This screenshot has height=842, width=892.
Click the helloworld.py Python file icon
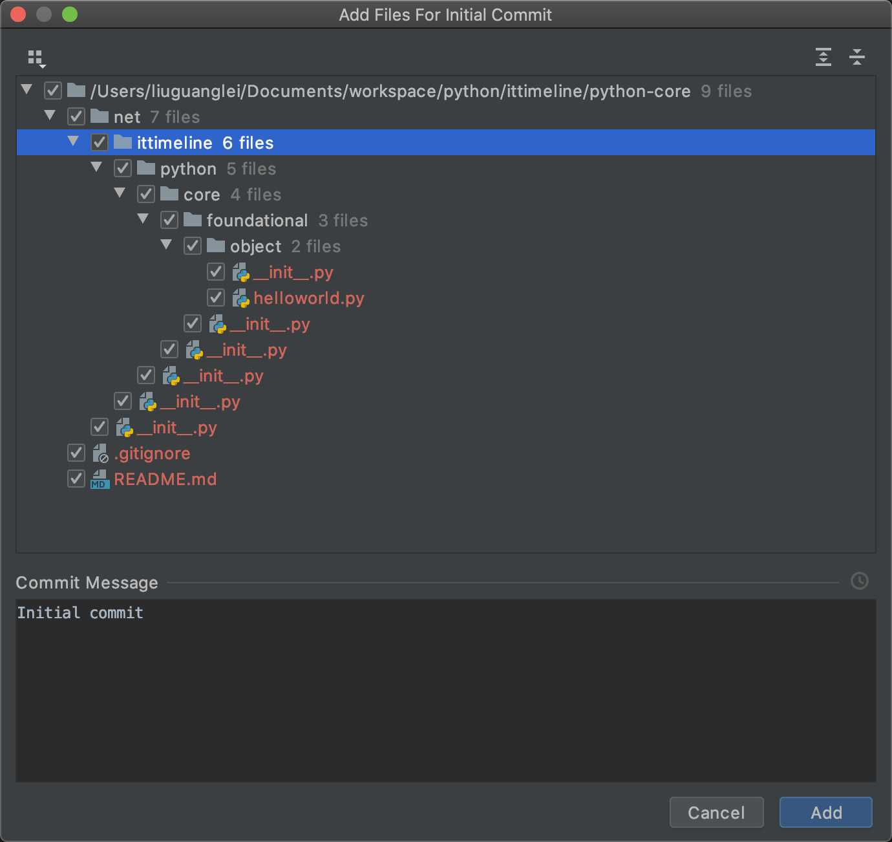click(240, 298)
